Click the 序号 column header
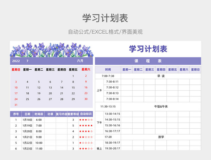Screen dimensions: 211x160 [x=16, y=114]
